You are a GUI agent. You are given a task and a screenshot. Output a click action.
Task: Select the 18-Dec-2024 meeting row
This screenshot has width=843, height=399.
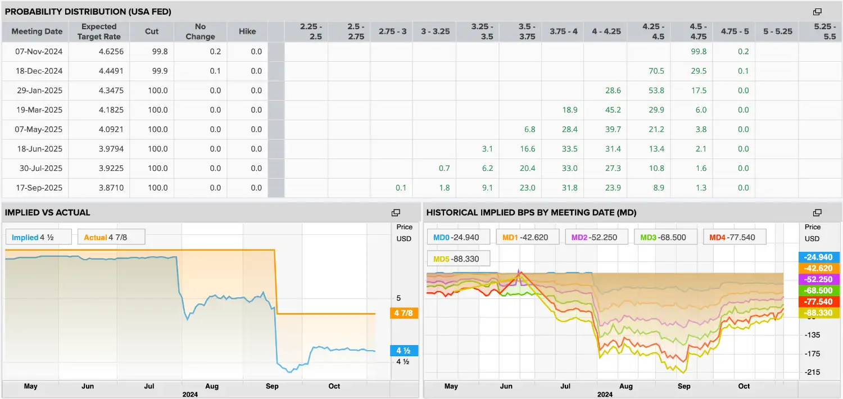click(422, 71)
